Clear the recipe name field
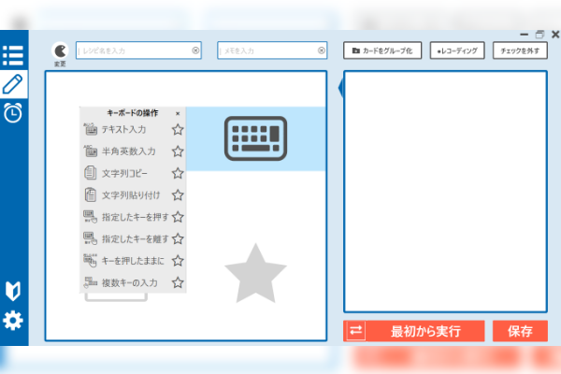The width and height of the screenshot is (561, 374). coord(195,50)
